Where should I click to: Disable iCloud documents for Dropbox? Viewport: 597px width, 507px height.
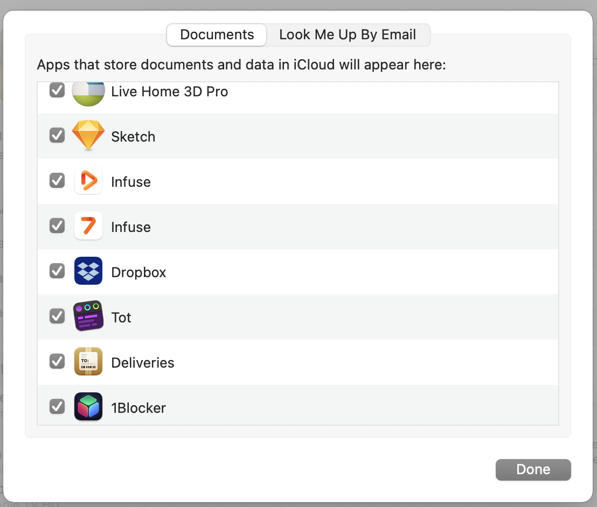pyautogui.click(x=57, y=271)
